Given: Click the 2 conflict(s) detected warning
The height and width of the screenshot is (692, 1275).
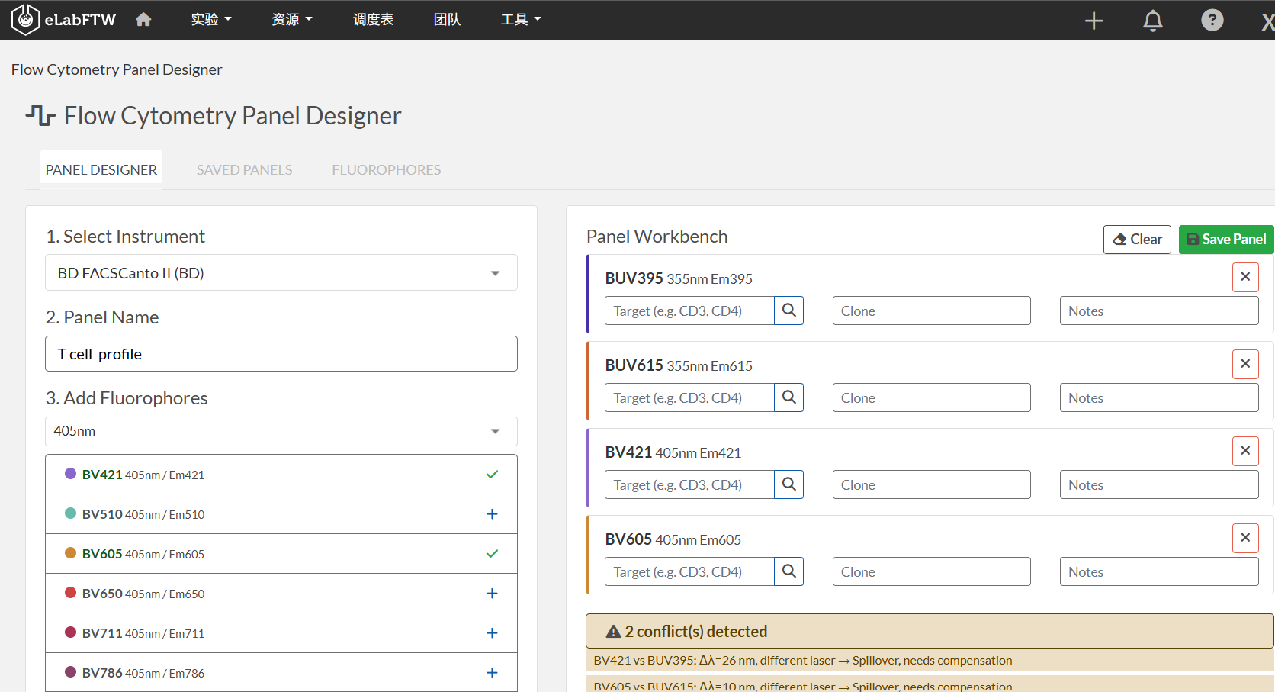Looking at the screenshot, I should [x=930, y=632].
